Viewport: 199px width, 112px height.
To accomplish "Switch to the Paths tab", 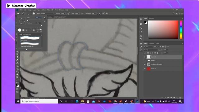I will (x=157, y=43).
